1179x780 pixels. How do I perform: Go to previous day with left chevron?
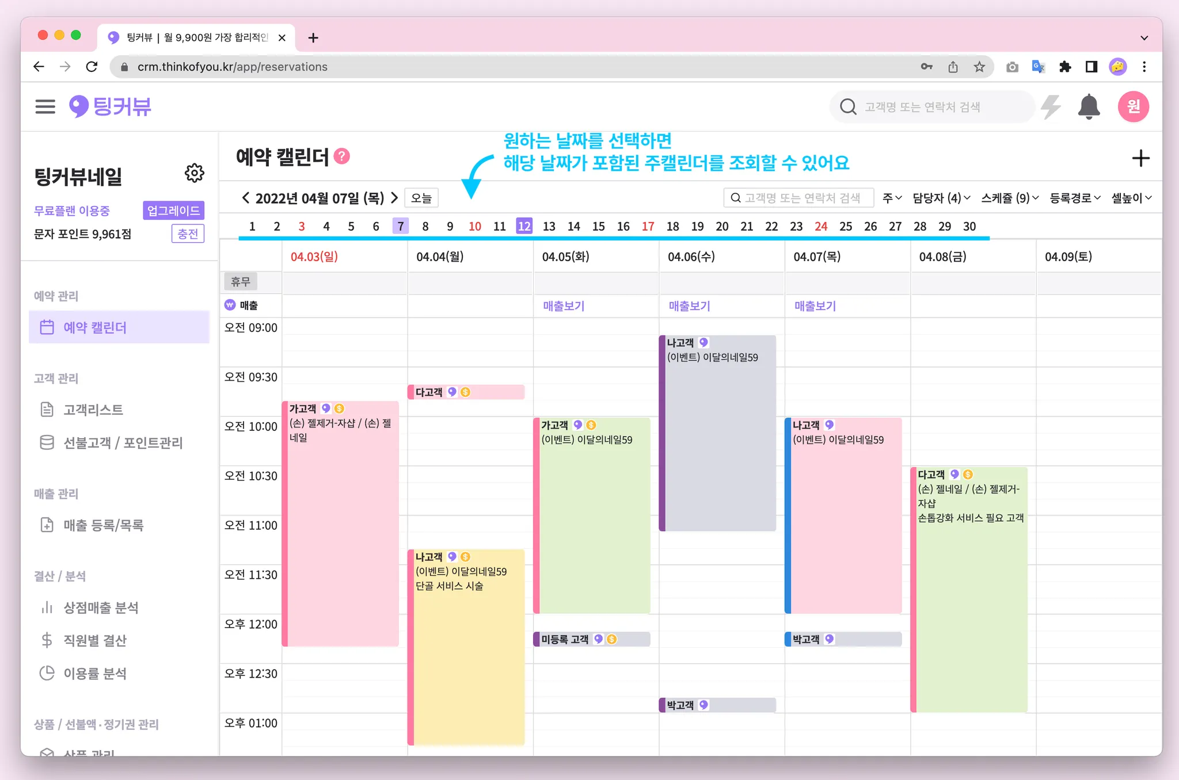[246, 198]
